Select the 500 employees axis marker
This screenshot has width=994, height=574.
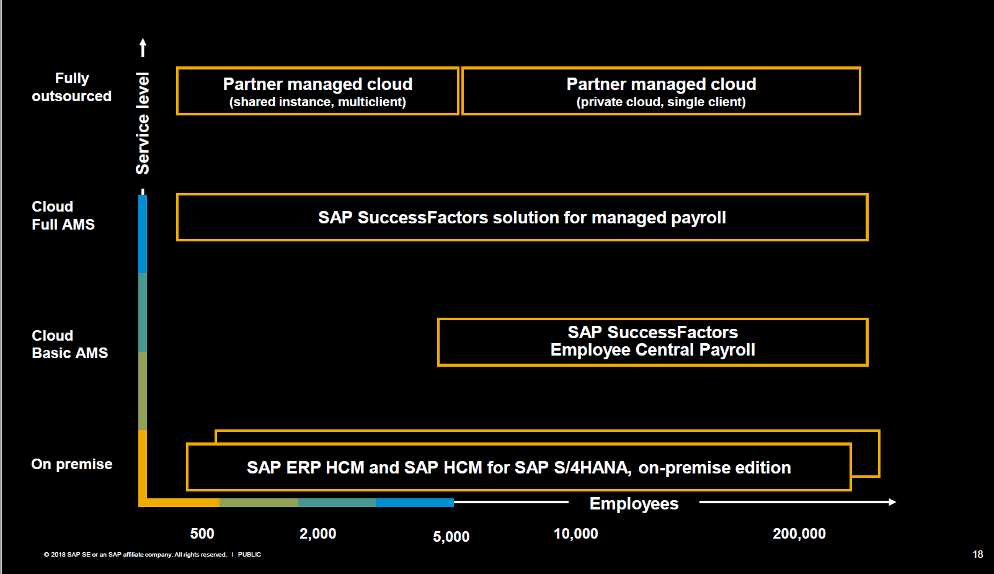coord(202,532)
